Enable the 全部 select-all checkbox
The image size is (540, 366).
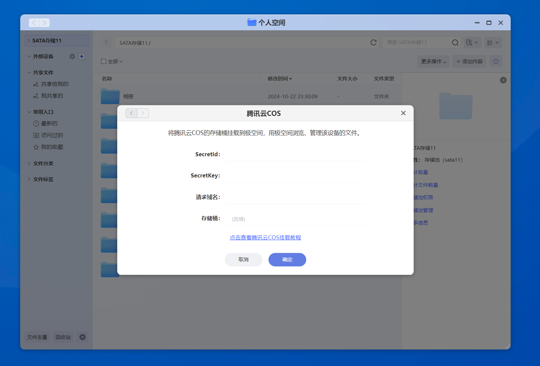[103, 61]
